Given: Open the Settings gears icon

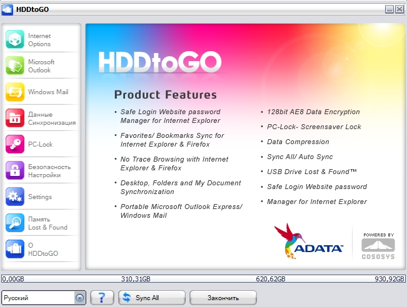Looking at the screenshot, I should click(15, 197).
